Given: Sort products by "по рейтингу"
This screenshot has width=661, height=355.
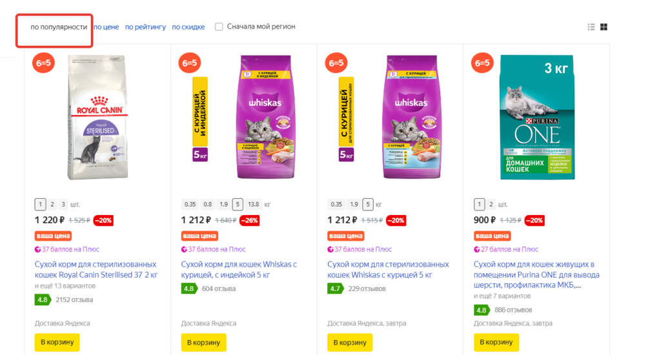Looking at the screenshot, I should tap(145, 27).
